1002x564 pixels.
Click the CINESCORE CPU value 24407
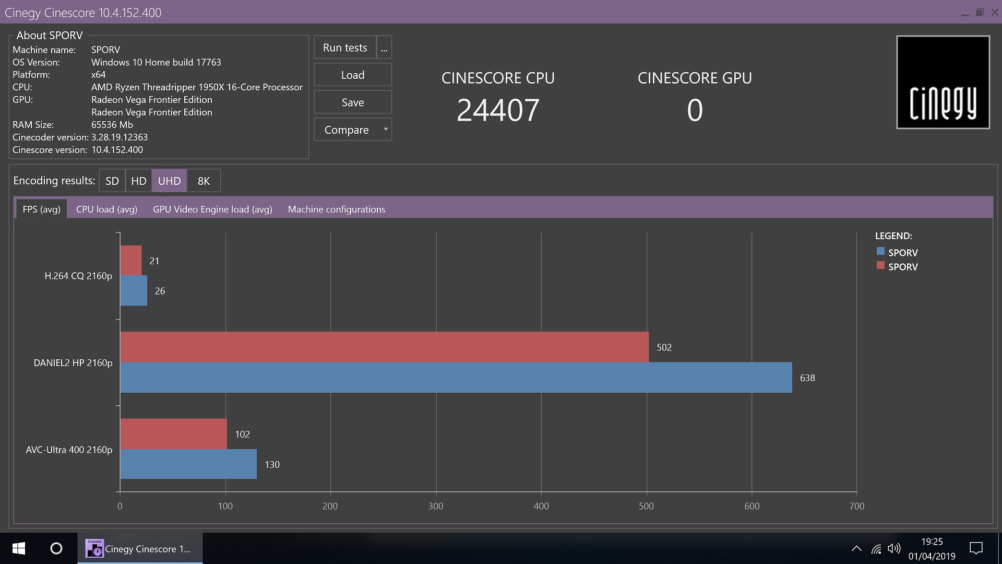[x=498, y=110]
